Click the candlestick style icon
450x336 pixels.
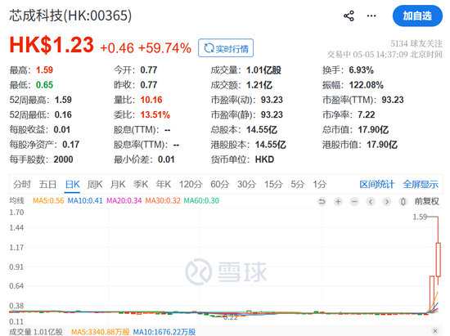[x=403, y=202]
